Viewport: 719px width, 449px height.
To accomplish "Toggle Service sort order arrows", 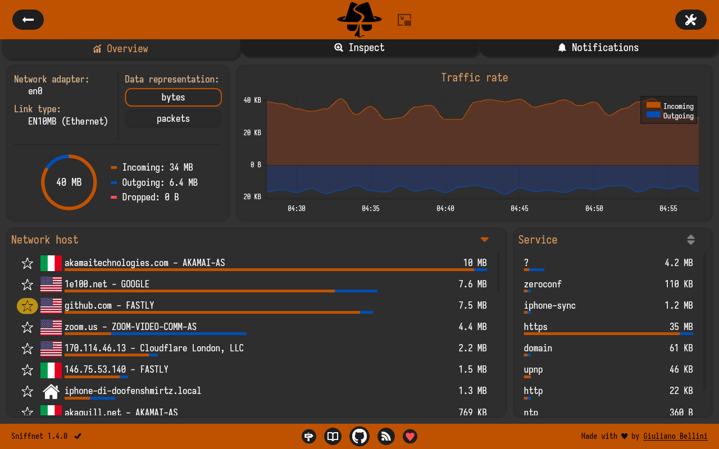I will [691, 240].
